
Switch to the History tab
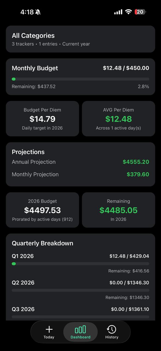(x=112, y=332)
